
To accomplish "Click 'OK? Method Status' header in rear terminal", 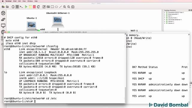I will 145,67.
